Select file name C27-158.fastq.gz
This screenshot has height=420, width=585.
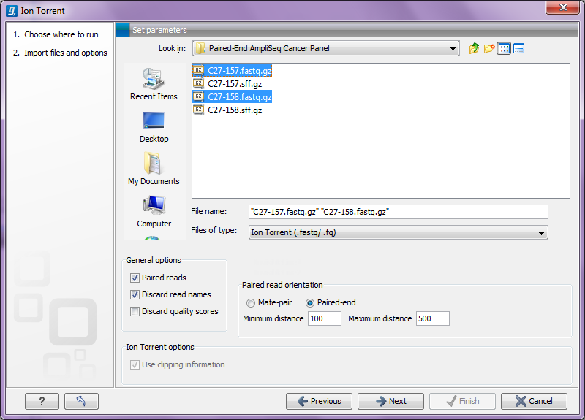point(240,97)
